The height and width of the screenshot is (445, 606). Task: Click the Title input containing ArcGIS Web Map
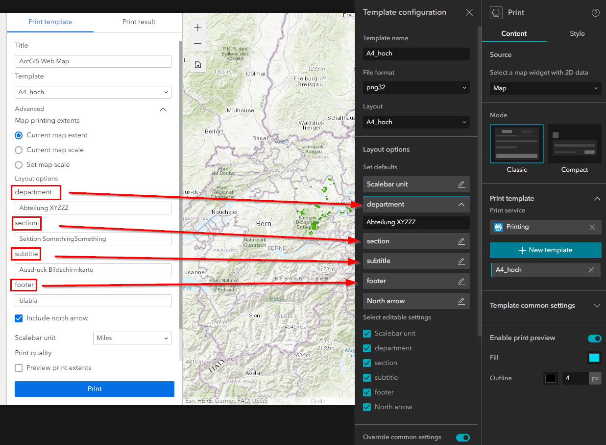point(93,61)
